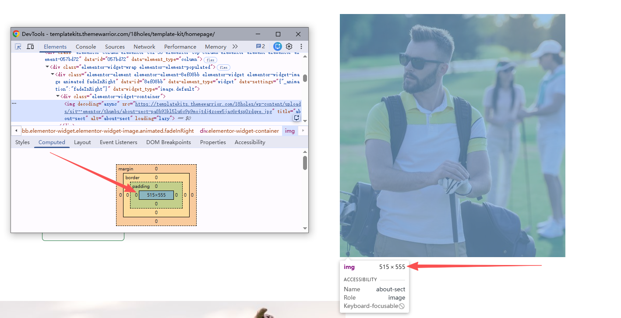Click the ellipsis beside the selected img node
Viewport: 621px width, 318px height.
click(14, 104)
